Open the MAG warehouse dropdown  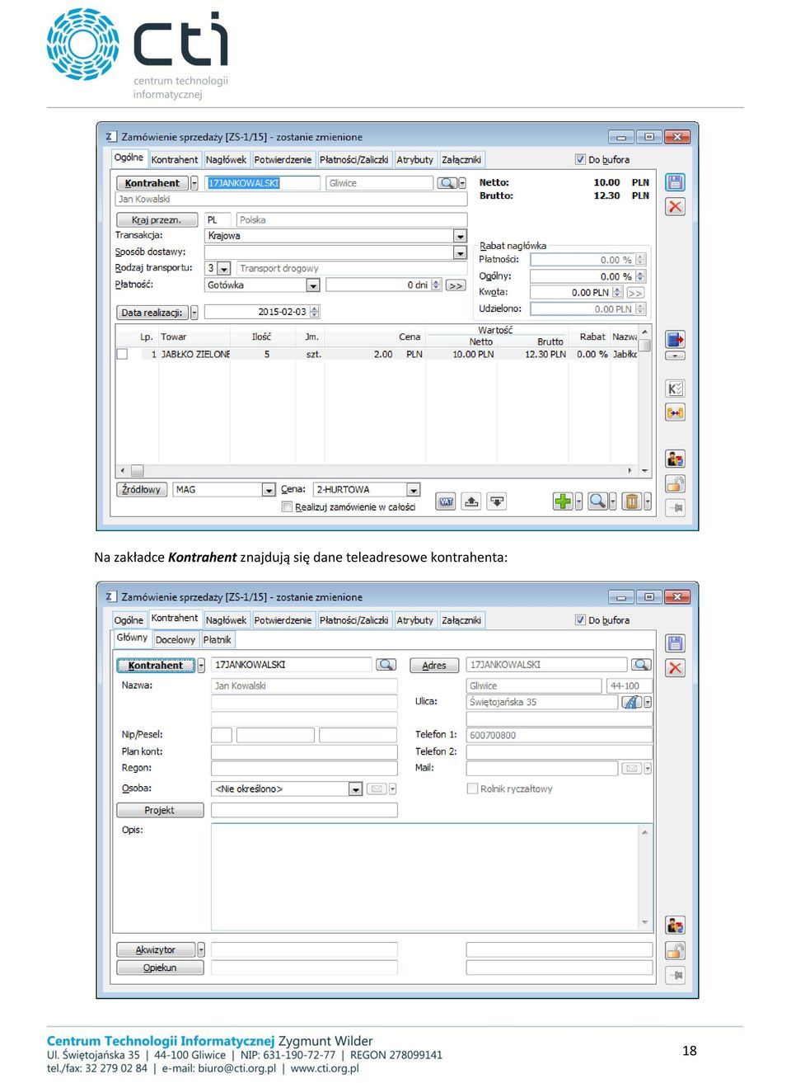pos(268,490)
